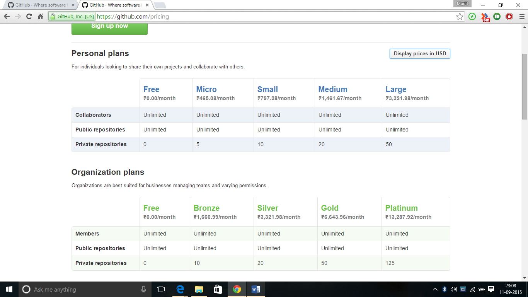Click the ₹797.28/month Small price
Viewport: 528px width, 297px height.
click(x=276, y=98)
